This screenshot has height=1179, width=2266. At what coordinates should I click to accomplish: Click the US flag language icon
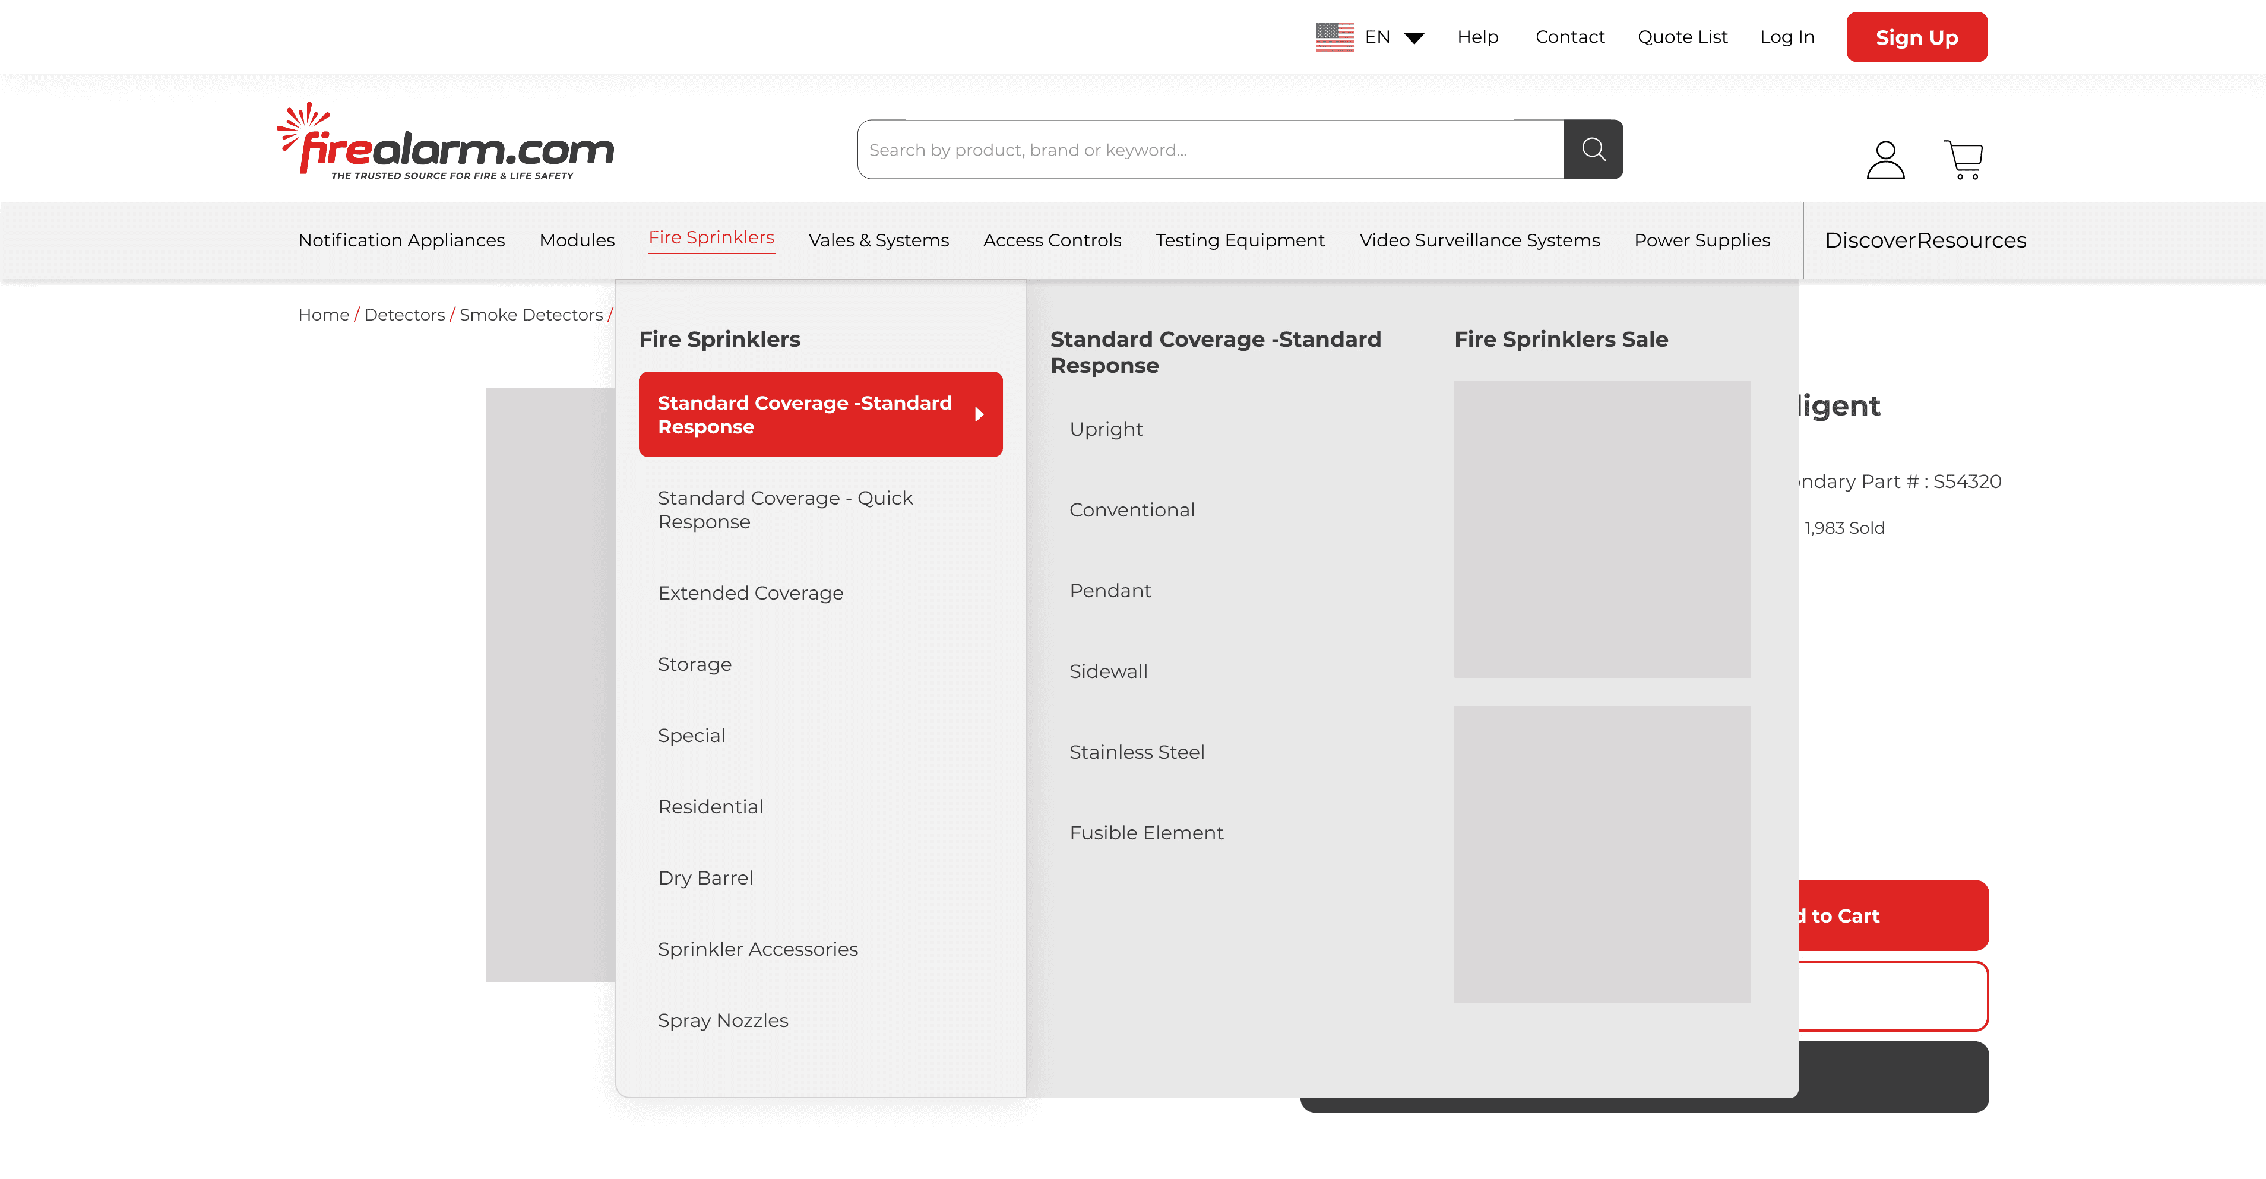pyautogui.click(x=1334, y=37)
